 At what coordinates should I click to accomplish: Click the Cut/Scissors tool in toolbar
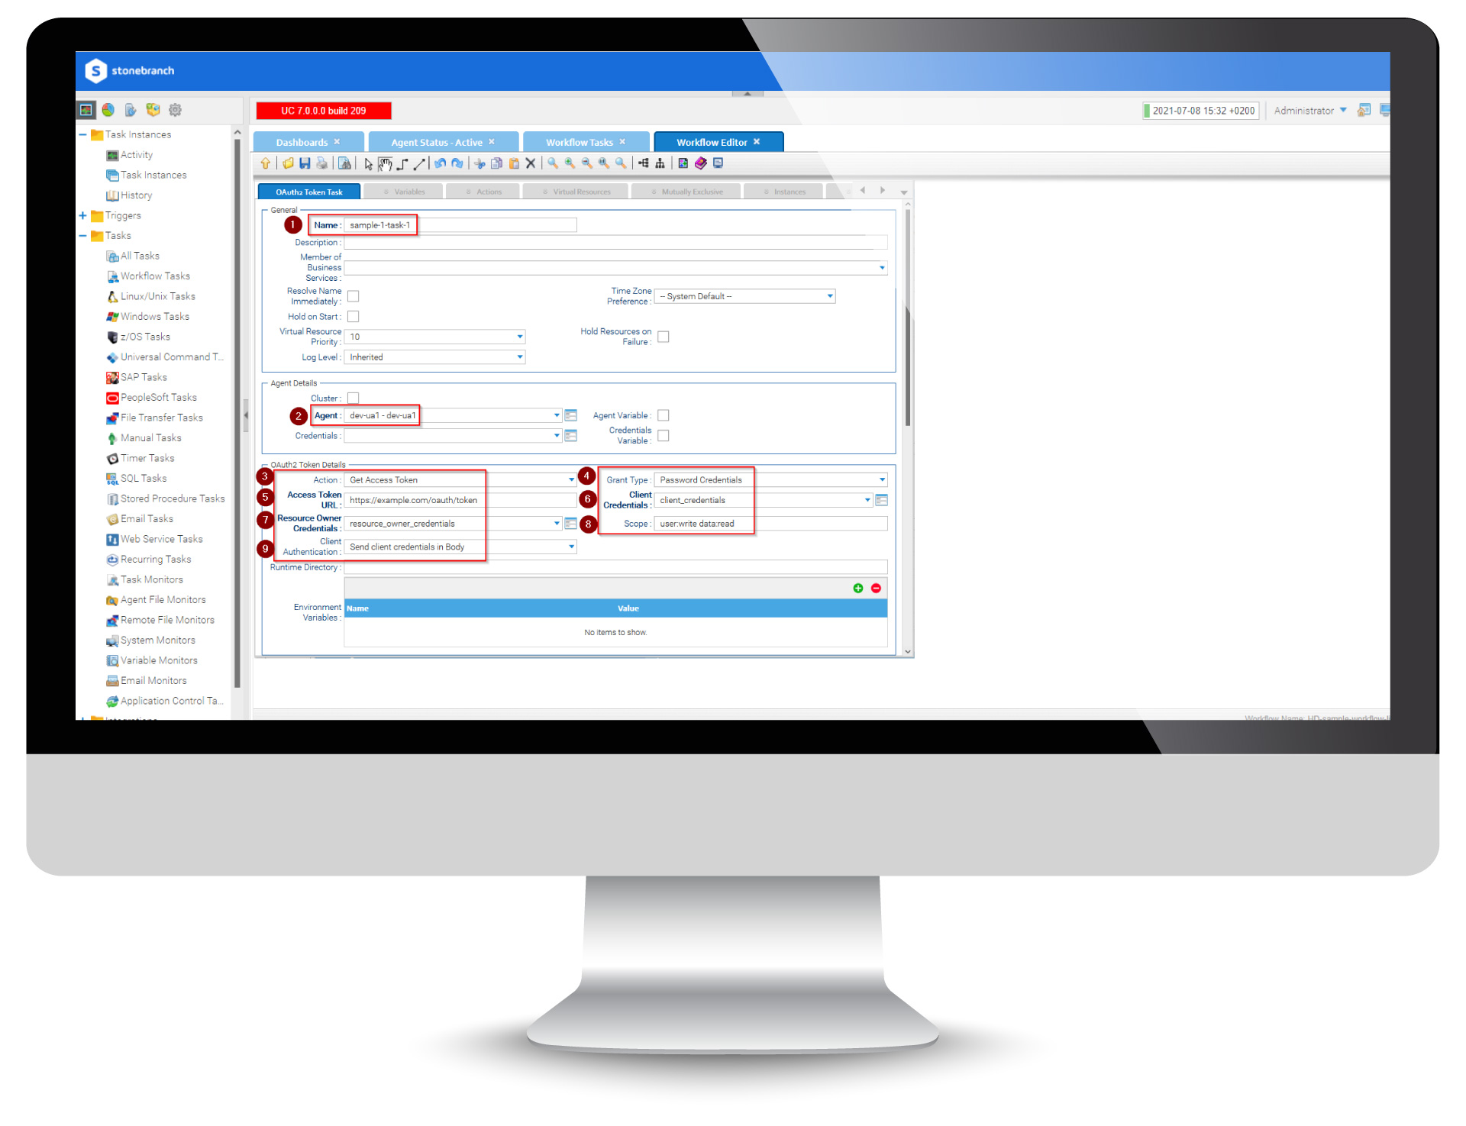(478, 166)
